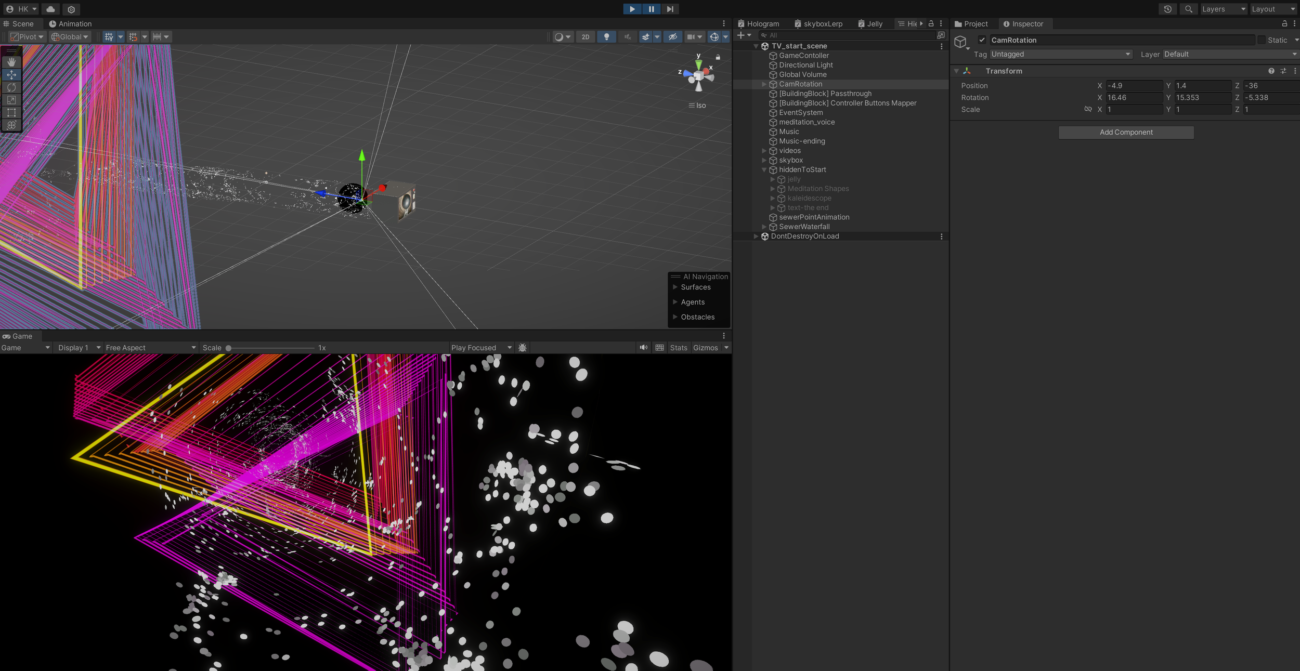Screen dimensions: 1300x671
Task: Expand the videos hierarchy item
Action: 764,151
